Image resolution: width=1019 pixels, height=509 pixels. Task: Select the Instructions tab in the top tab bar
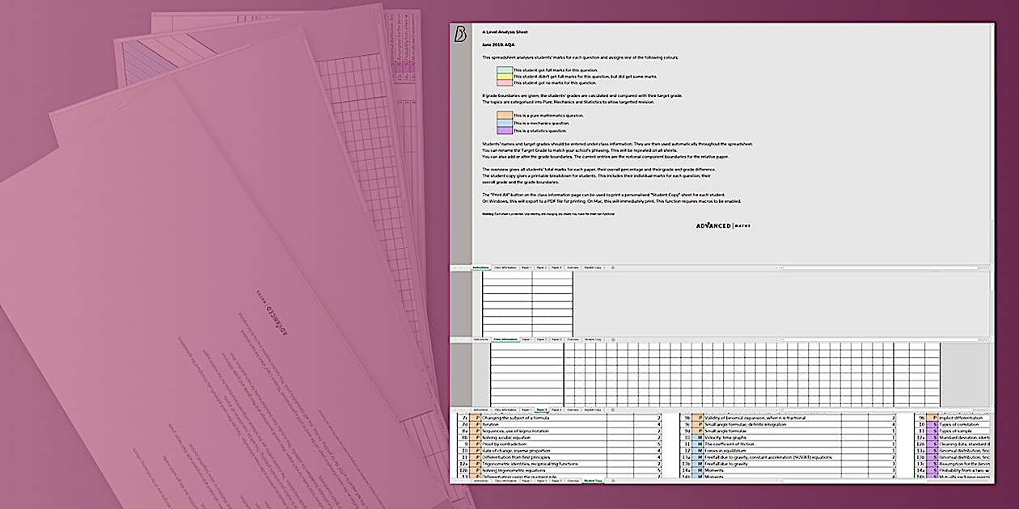tap(481, 267)
